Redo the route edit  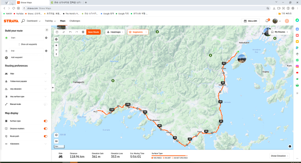77,32
